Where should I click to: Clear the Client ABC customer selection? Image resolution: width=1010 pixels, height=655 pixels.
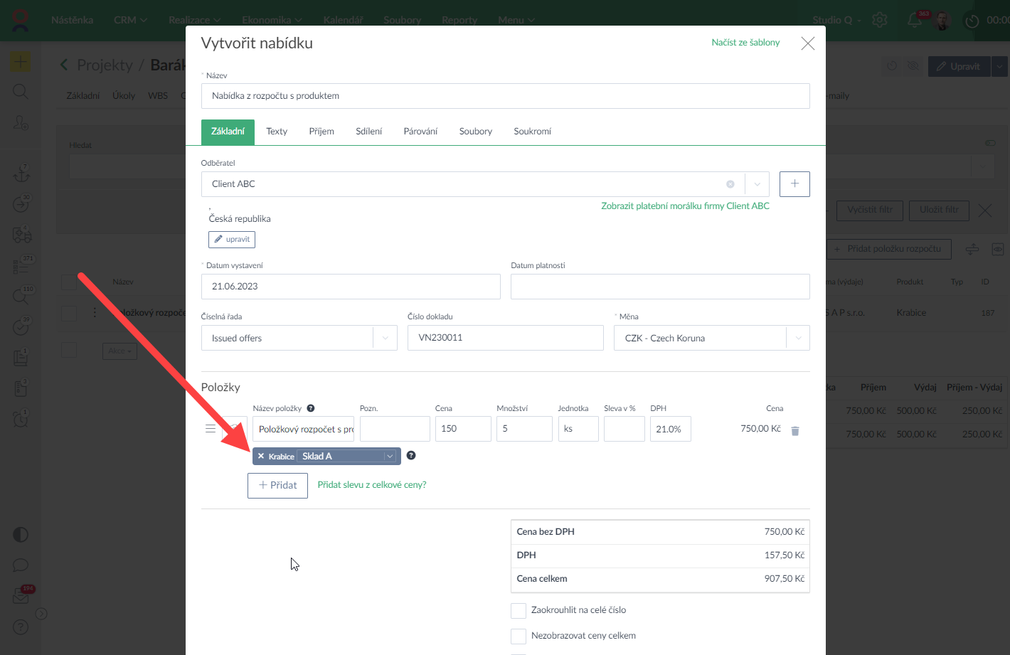[730, 184]
